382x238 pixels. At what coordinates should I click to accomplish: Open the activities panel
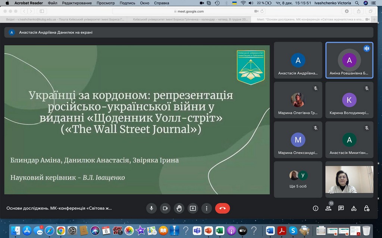[x=354, y=208]
